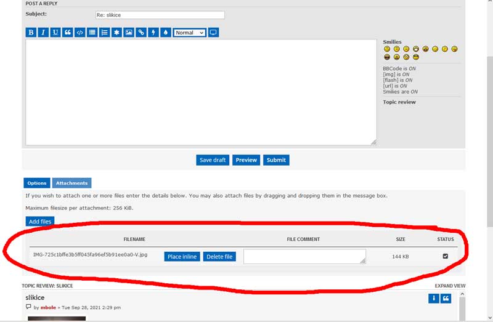
Task: Insert an unordered list
Action: tap(92, 33)
